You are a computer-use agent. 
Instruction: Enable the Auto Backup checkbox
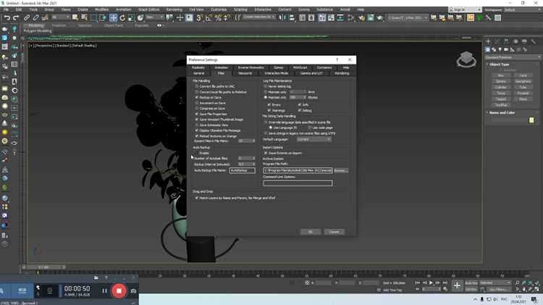coord(197,153)
